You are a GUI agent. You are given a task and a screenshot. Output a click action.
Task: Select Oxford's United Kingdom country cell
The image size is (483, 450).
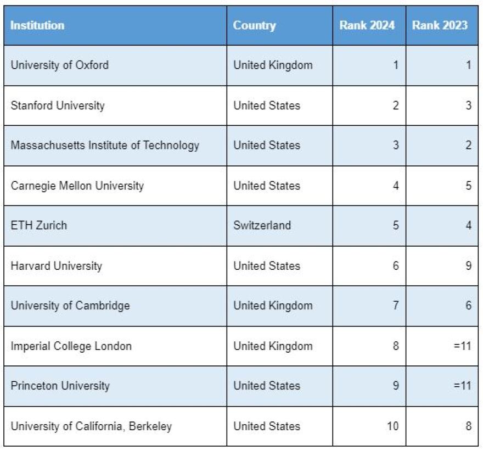point(273,65)
